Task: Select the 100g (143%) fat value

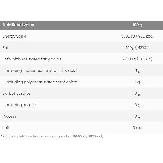Action: click(x=137, y=47)
